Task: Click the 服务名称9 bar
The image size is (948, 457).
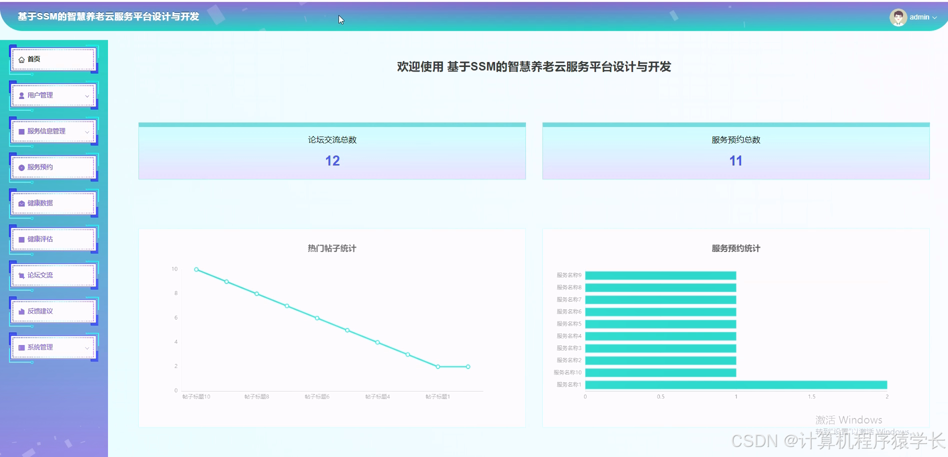Action: click(x=660, y=275)
